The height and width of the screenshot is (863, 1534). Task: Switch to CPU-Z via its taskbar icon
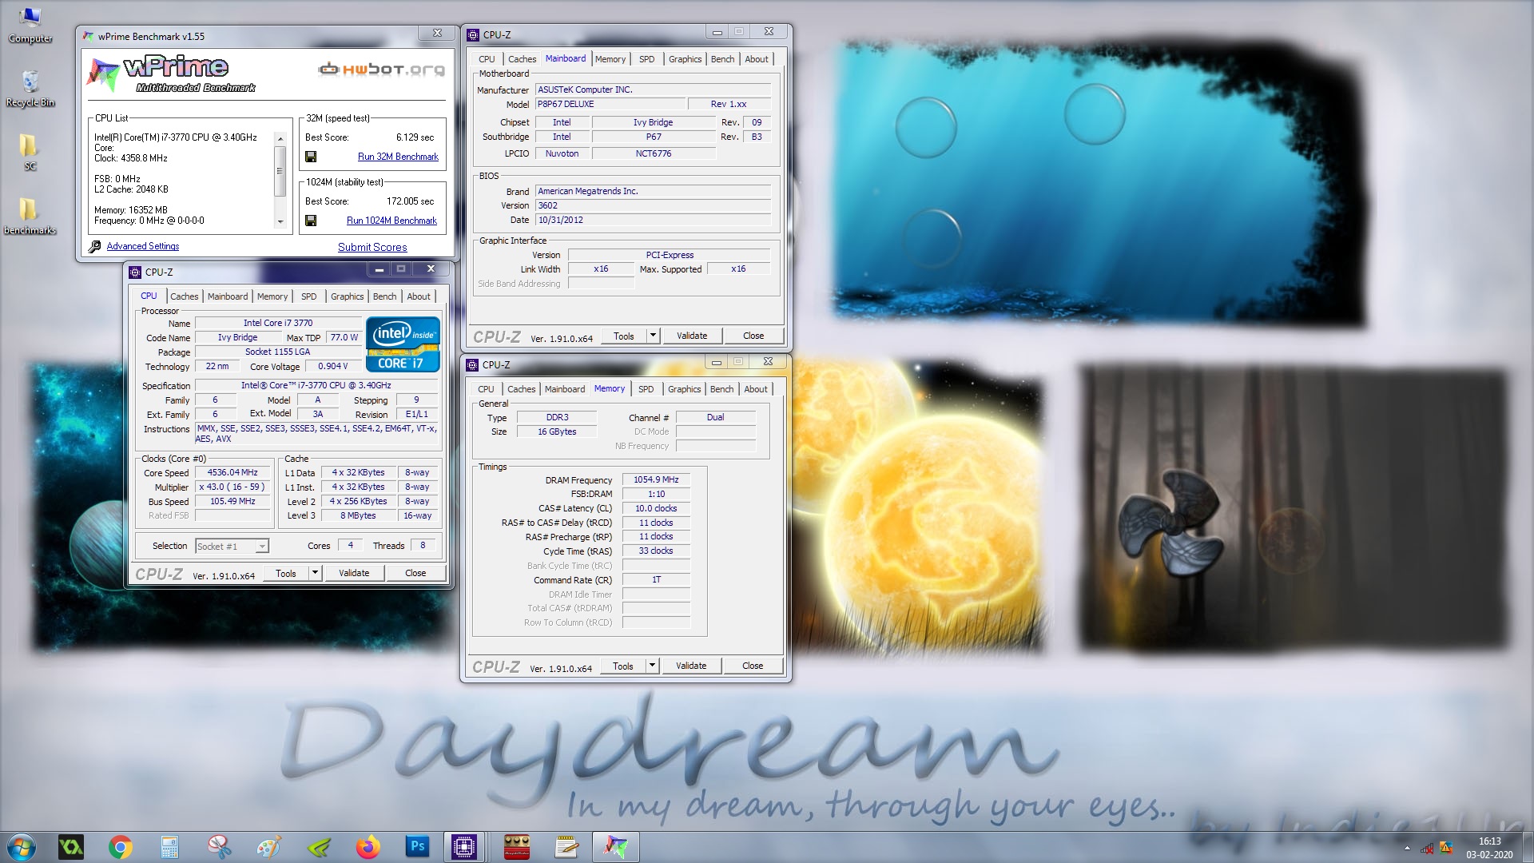464,847
